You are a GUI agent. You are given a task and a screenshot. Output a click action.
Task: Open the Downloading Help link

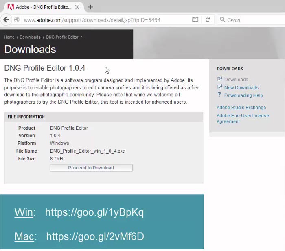point(243,95)
